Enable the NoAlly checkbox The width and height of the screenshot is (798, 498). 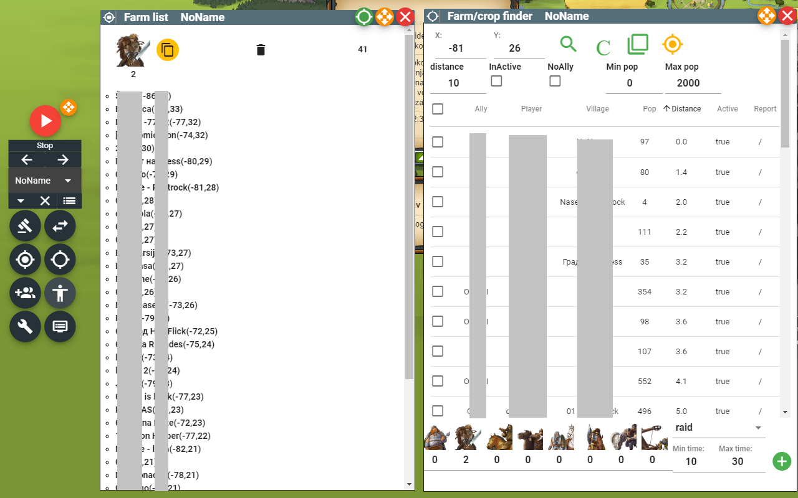tap(555, 81)
